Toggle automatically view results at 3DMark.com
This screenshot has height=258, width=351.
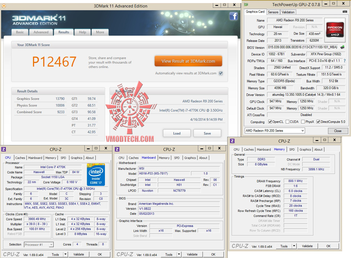click(221, 73)
